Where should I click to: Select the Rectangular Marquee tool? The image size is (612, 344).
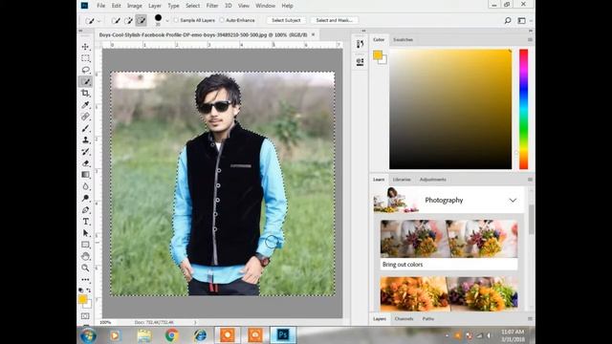[x=85, y=58]
